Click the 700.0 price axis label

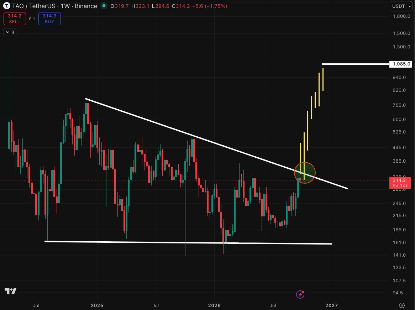[x=399, y=105]
